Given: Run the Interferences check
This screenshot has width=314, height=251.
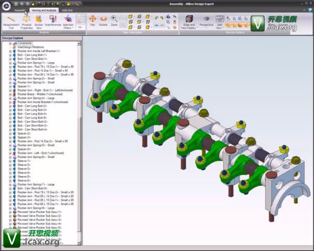Looking at the screenshot, I should pos(53,21).
